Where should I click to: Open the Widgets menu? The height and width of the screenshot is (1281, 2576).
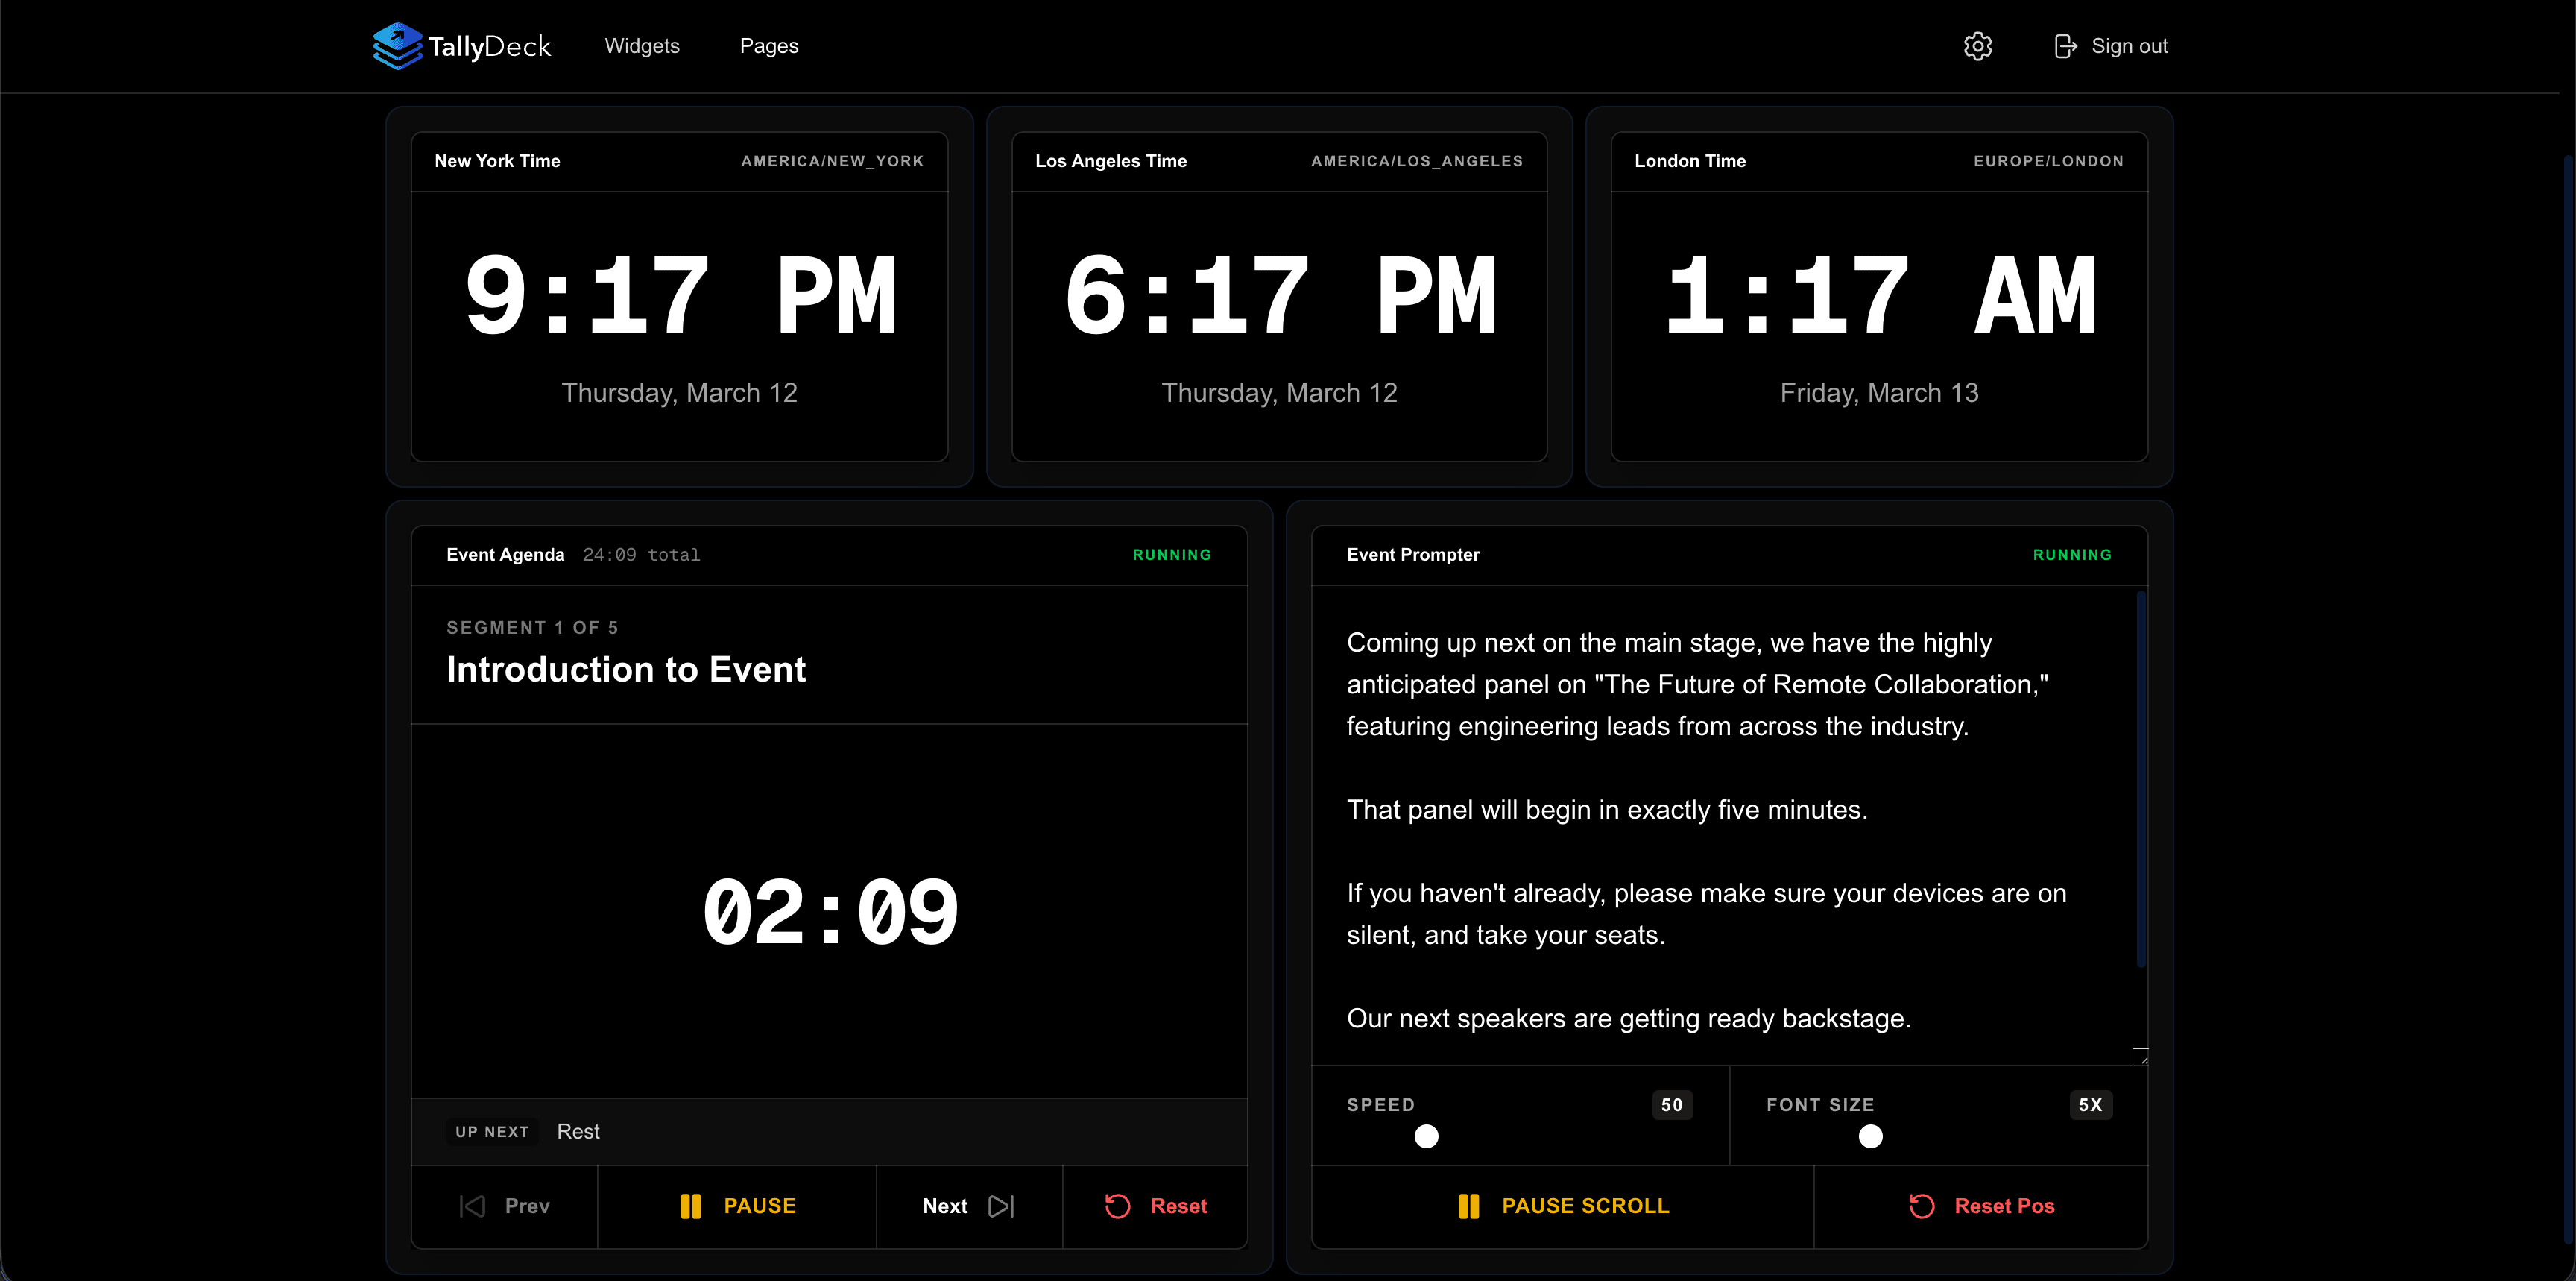[x=641, y=46]
